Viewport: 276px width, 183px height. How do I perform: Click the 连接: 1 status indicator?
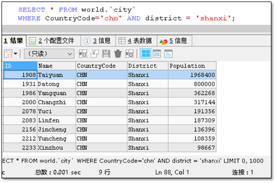pos(243,172)
